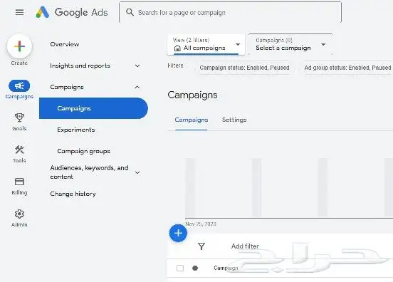Click the Create plus icon

click(x=19, y=46)
